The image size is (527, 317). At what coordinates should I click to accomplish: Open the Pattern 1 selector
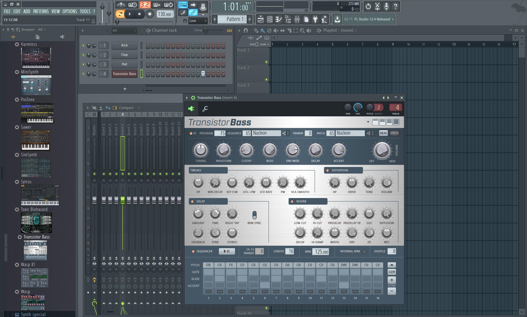(x=232, y=19)
